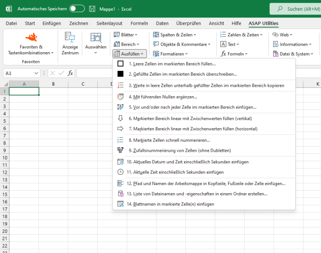Click the A1 name box
Viewport: 321px width, 253px height.
pos(18,73)
